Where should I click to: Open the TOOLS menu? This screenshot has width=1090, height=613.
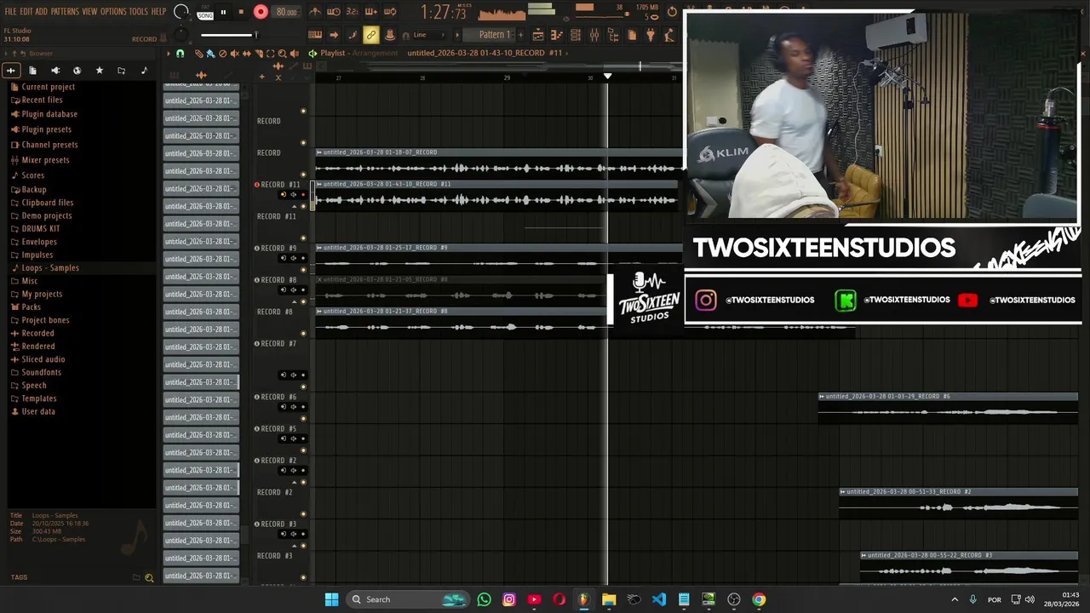click(139, 11)
